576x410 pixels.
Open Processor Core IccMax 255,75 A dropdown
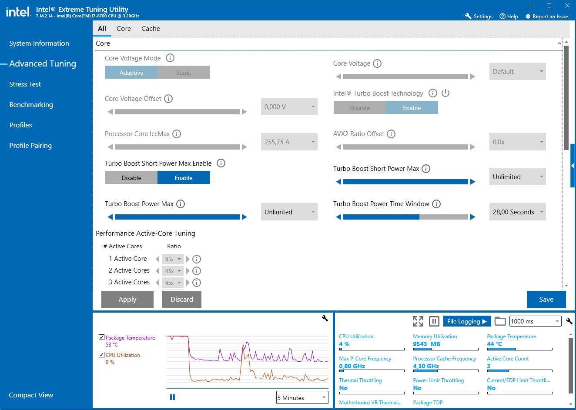pos(289,142)
